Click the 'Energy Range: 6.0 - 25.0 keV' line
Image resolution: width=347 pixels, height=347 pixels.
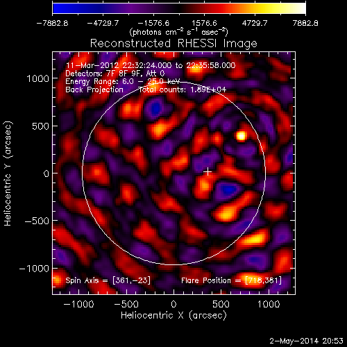[x=123, y=82]
